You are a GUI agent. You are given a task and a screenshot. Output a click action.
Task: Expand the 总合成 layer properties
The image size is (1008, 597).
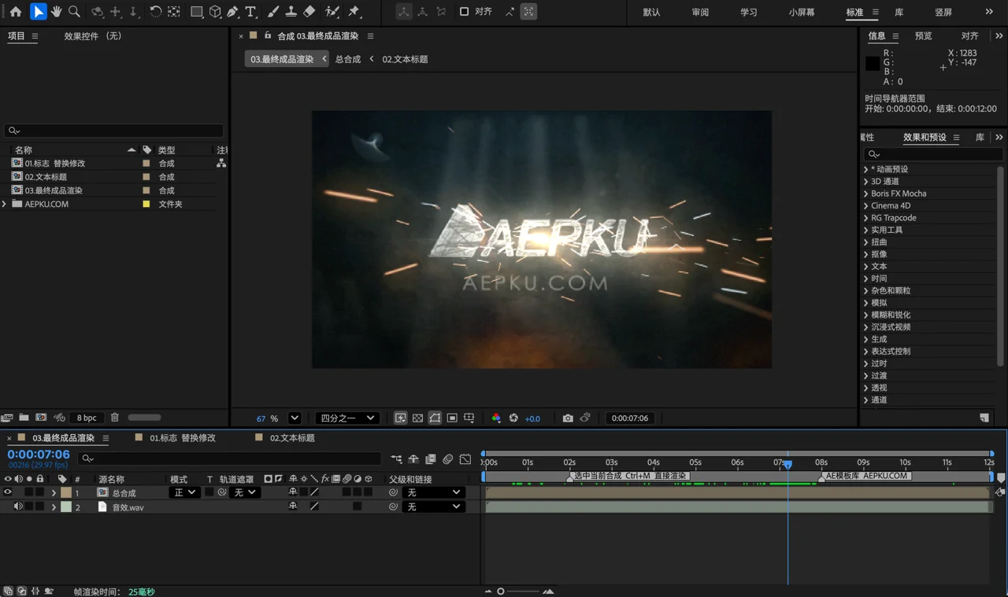coord(54,493)
